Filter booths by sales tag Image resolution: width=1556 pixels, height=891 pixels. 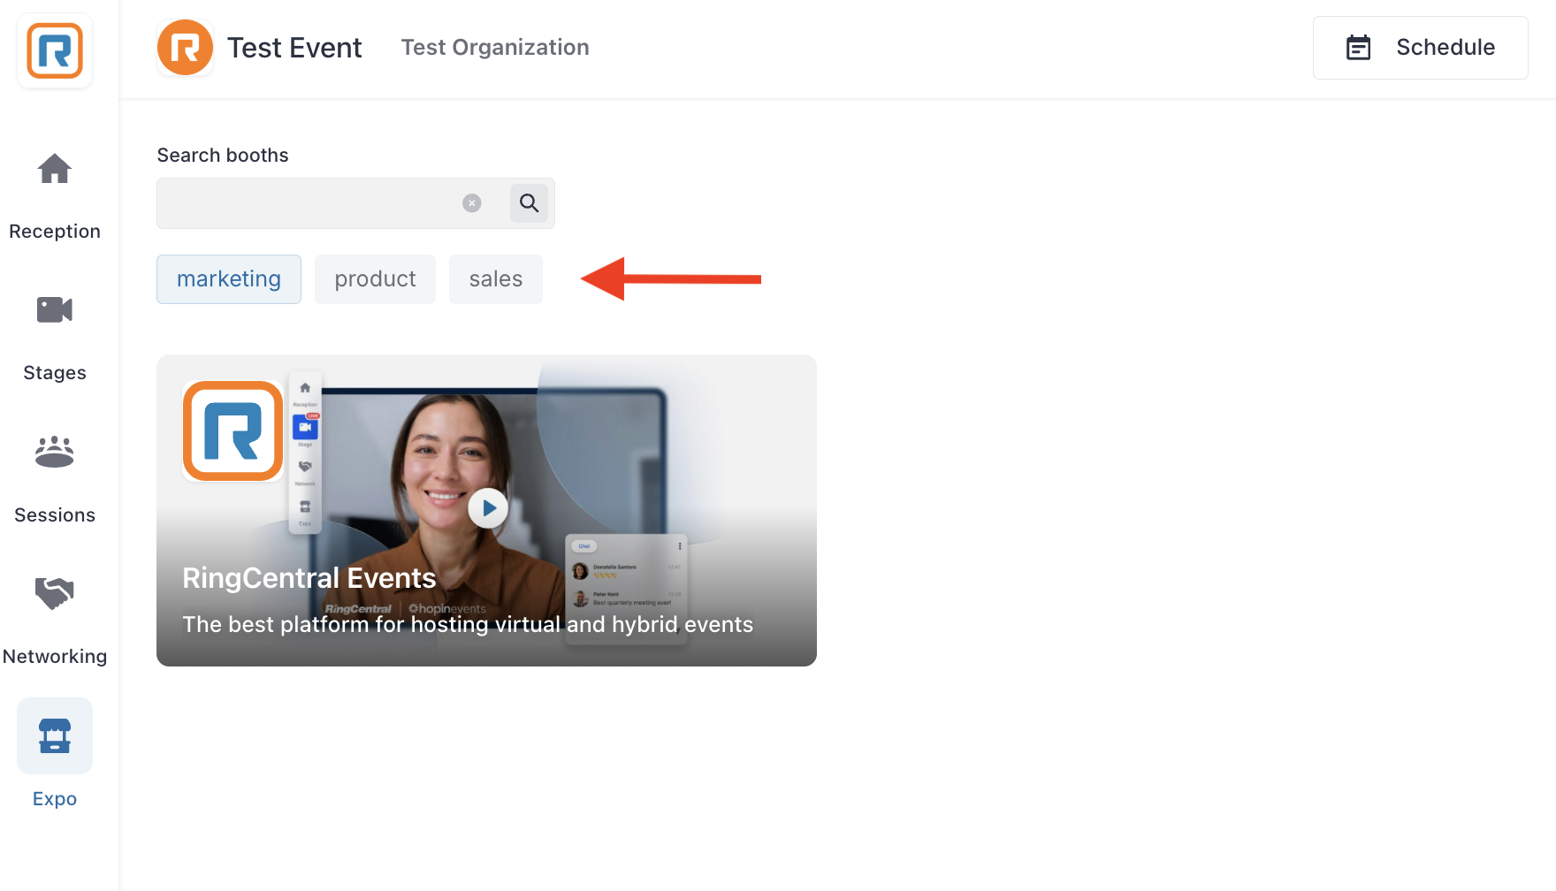(496, 279)
